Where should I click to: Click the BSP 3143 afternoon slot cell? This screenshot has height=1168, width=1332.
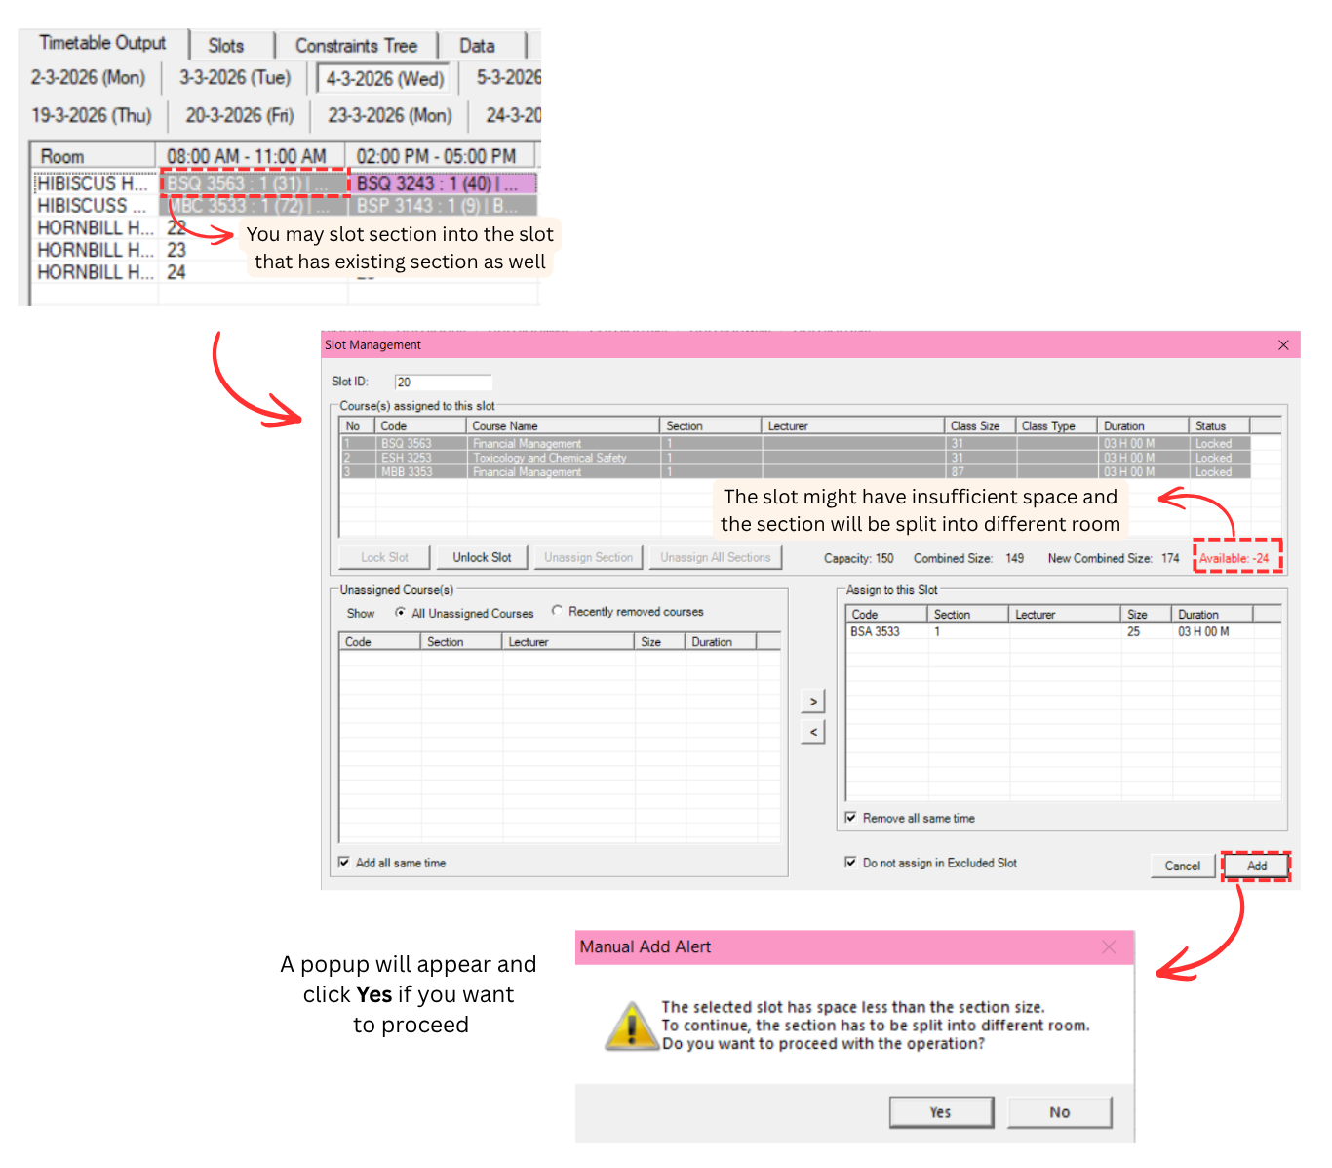pyautogui.click(x=444, y=206)
